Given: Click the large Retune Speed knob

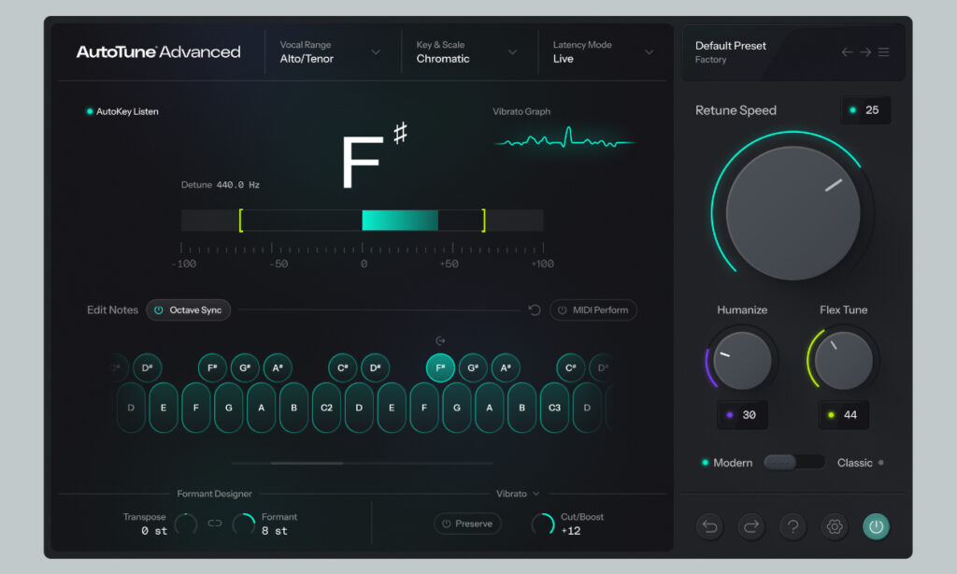Looking at the screenshot, I should 793,213.
